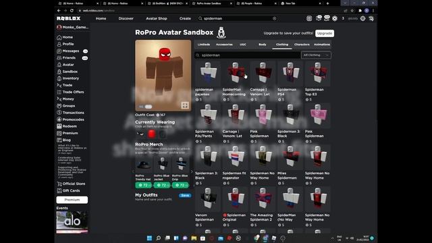
Task: Open Official Store in the sidebar
Action: (71, 184)
